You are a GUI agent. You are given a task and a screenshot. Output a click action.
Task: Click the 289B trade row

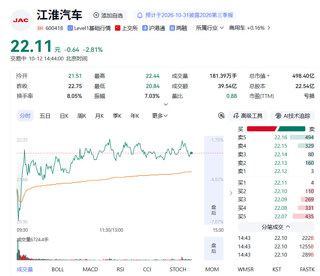coord(276,255)
